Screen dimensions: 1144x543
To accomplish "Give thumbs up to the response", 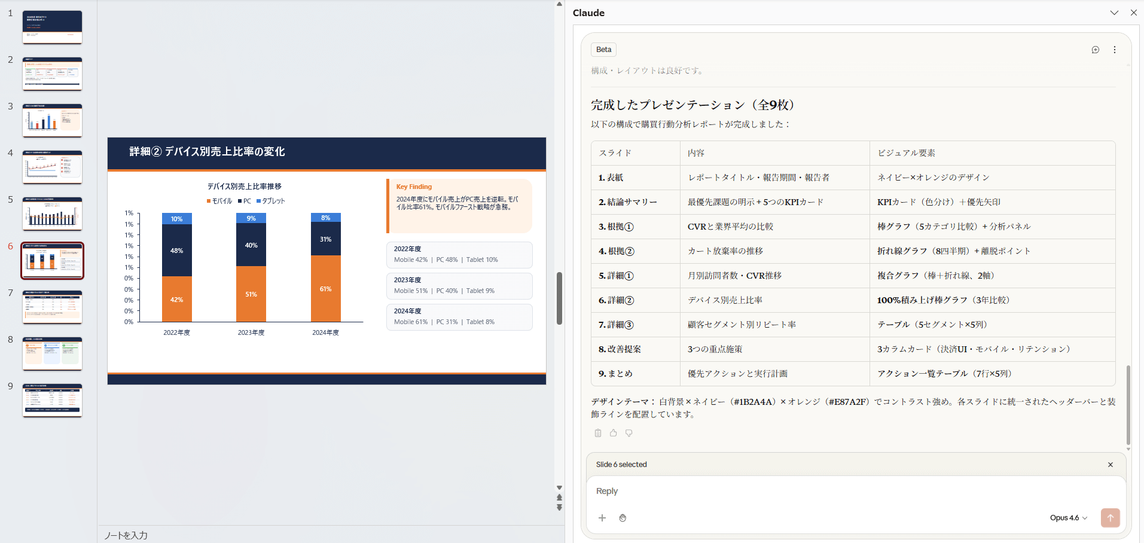I will [613, 433].
